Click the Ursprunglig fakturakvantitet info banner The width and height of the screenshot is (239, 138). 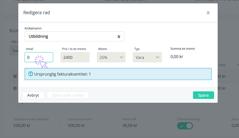[118, 74]
